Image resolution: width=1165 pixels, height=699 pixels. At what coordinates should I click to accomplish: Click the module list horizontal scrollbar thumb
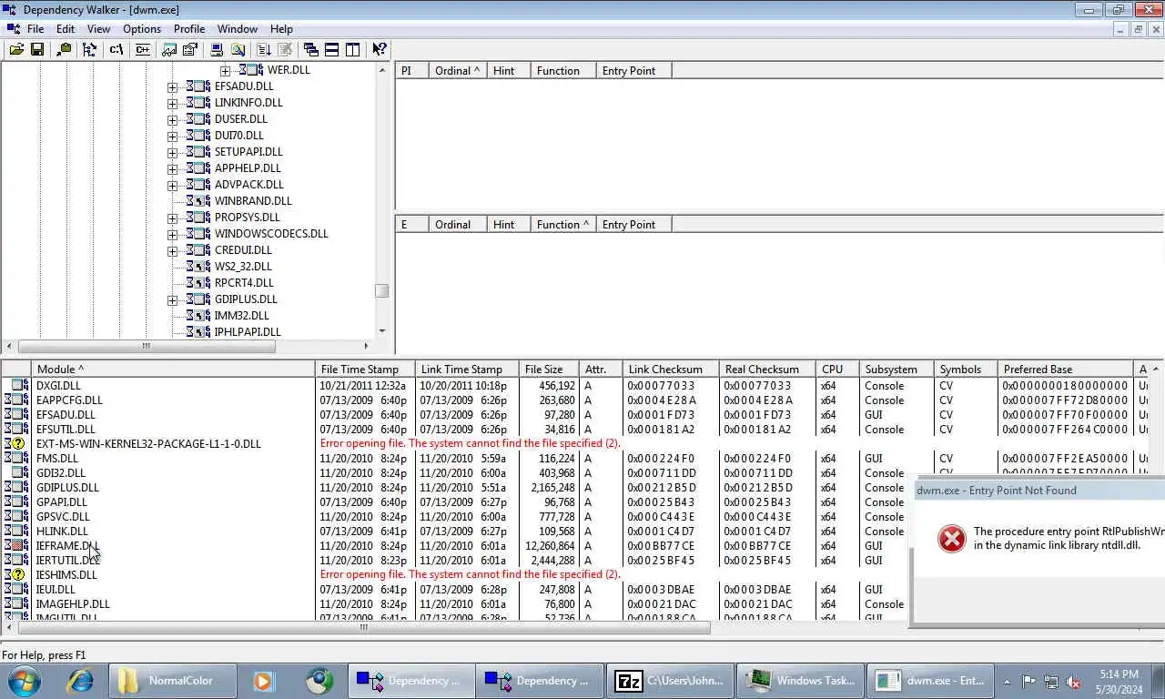[x=364, y=627]
